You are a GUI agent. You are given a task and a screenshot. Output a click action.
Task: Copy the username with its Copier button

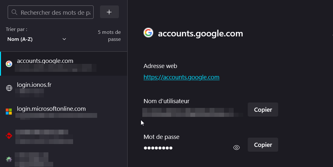263,110
